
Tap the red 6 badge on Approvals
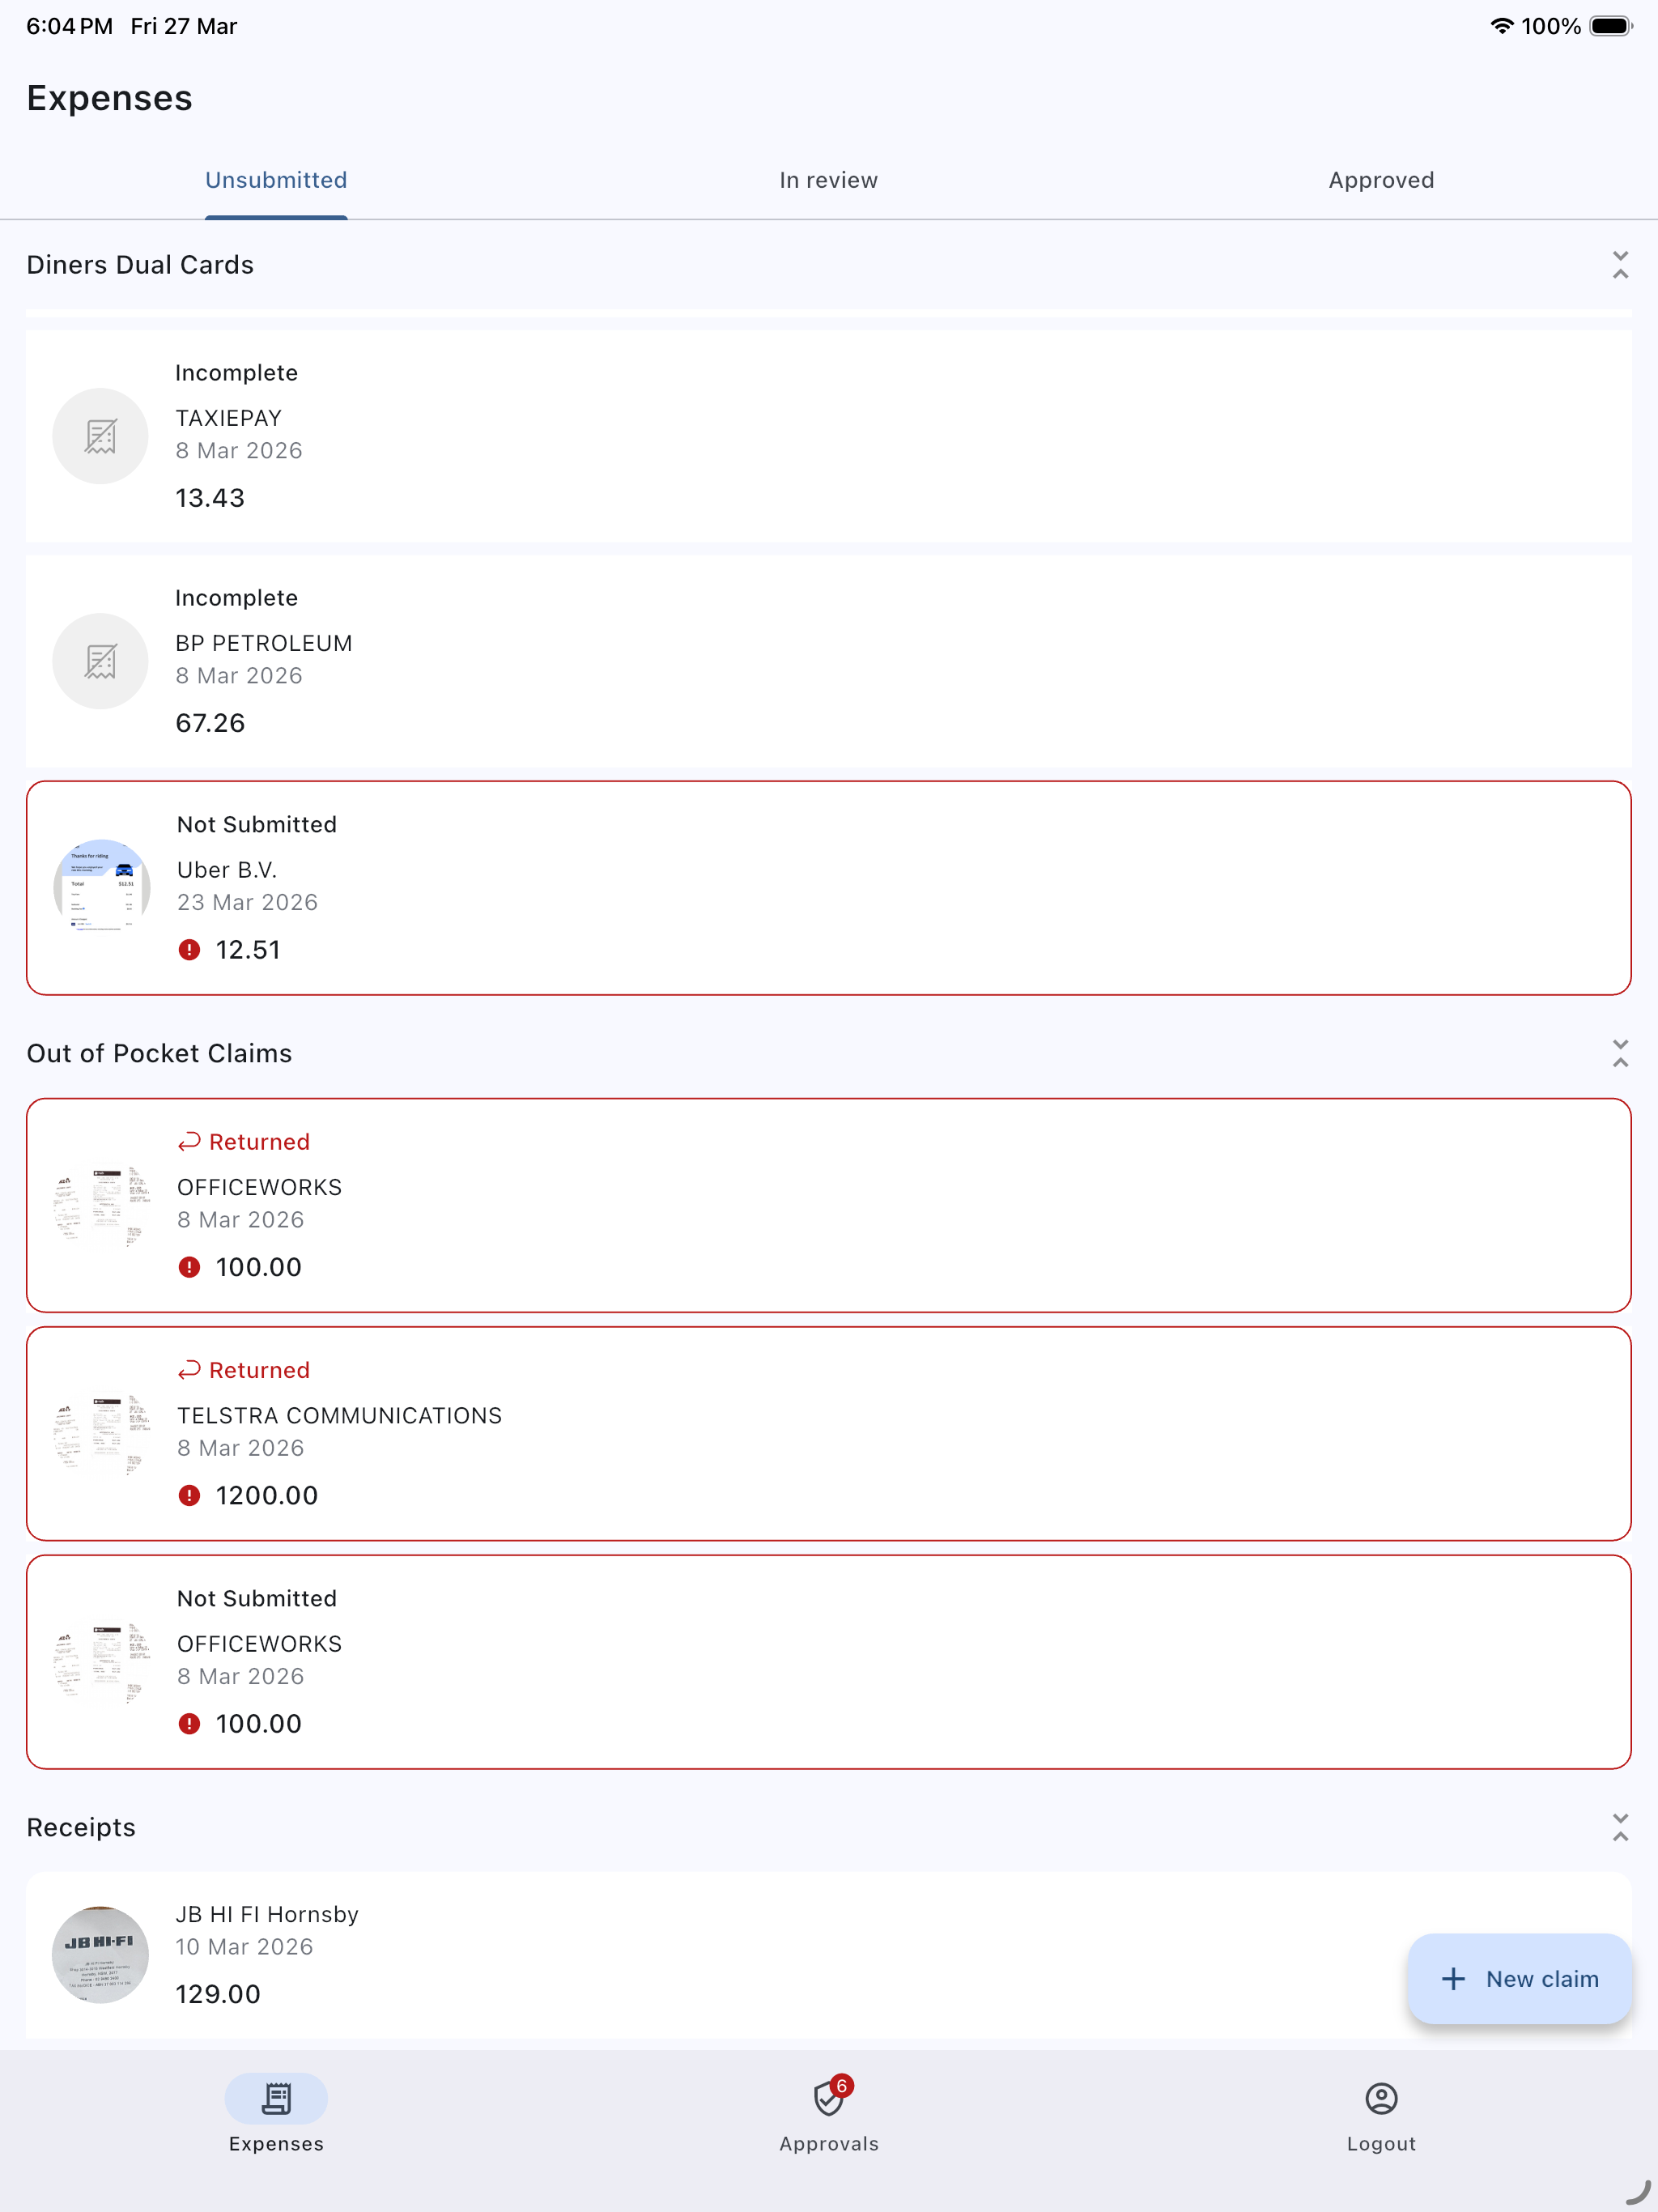tap(842, 2086)
